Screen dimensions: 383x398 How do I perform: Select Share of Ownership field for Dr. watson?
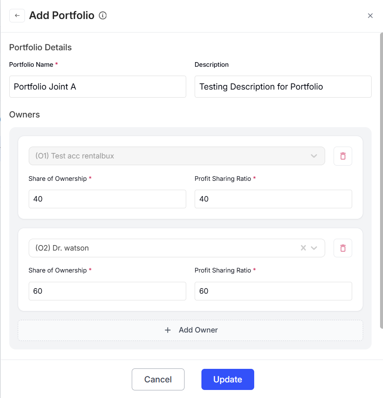click(107, 291)
